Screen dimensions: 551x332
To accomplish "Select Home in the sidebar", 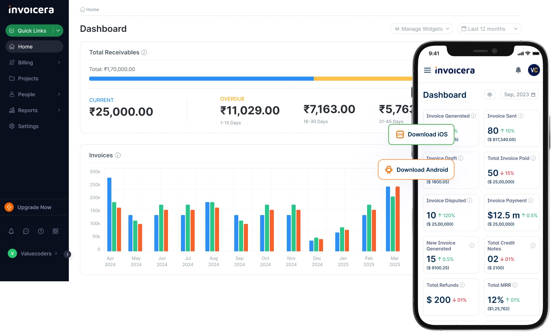I will coord(34,47).
